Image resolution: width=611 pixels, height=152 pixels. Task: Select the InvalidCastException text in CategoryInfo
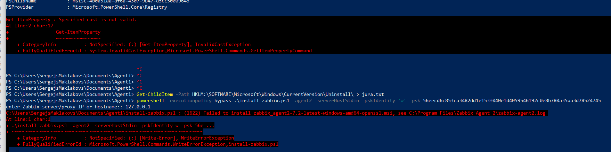click(223, 44)
